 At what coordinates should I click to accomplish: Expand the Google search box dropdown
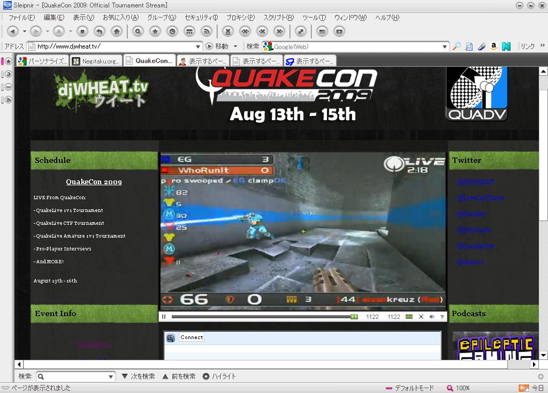tap(445, 47)
